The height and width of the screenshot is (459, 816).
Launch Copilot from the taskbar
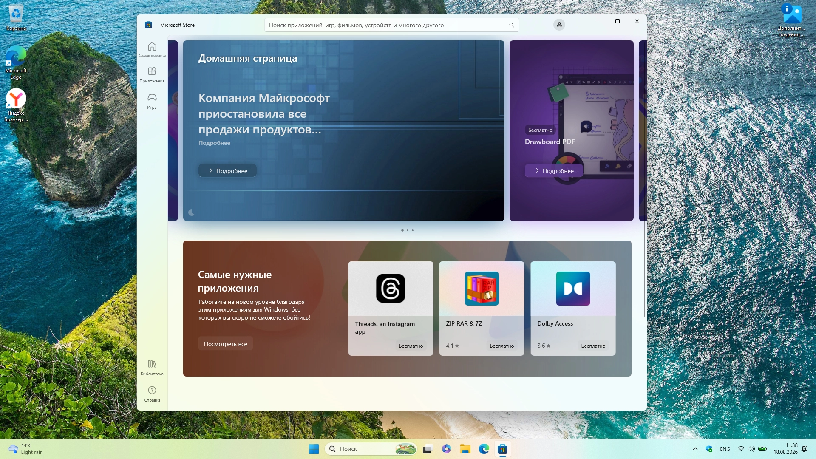446,449
